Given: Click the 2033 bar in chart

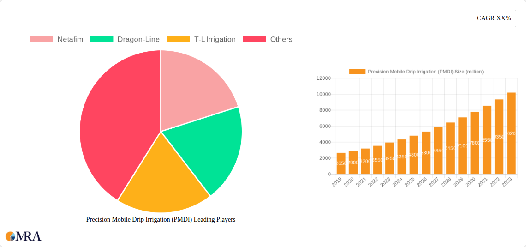Looking at the screenshot, I should tap(511, 133).
